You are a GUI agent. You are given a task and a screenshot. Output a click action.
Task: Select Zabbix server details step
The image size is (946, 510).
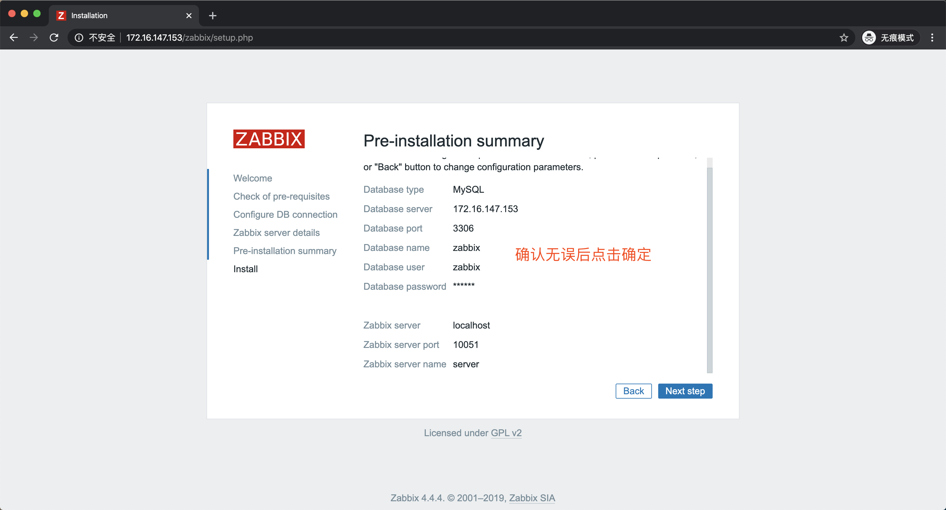pos(276,232)
